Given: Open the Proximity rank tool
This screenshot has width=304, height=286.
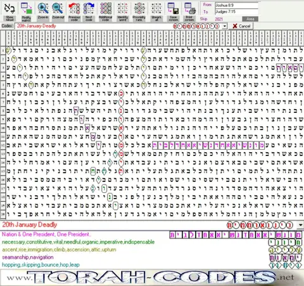Looking at the screenshot, I should pos(139,11).
